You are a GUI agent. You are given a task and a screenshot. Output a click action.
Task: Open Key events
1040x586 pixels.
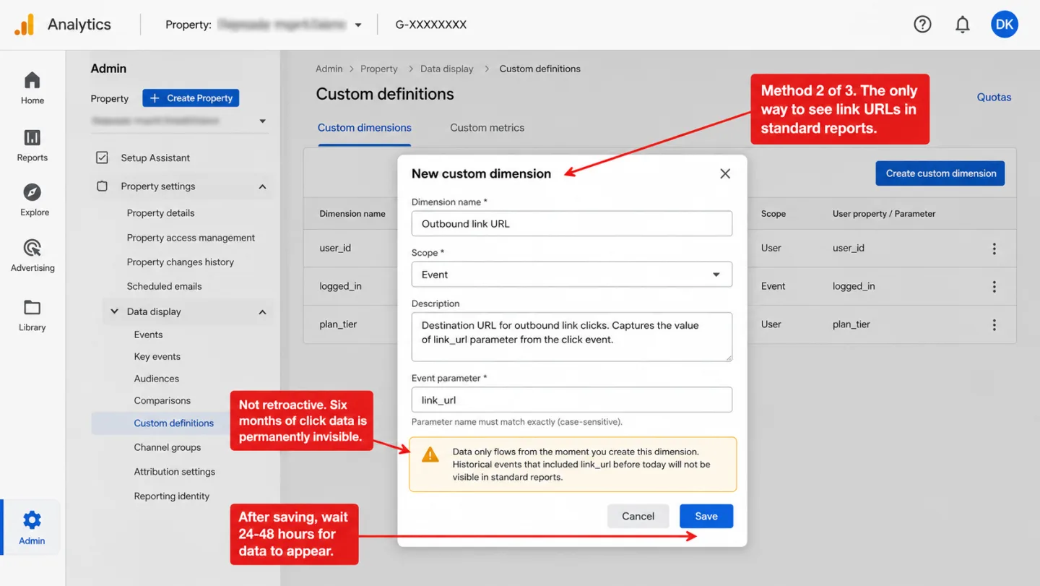(x=157, y=356)
